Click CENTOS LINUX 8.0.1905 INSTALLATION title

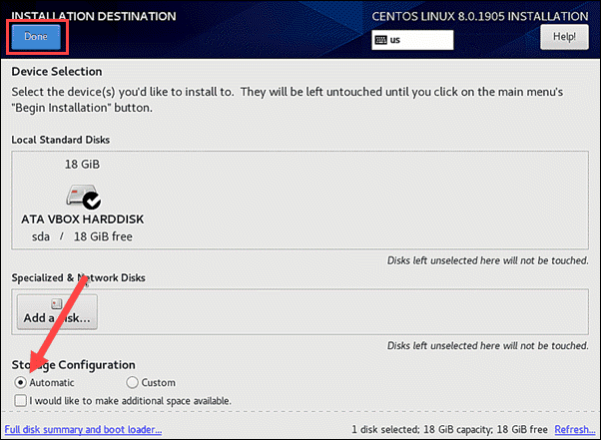(x=480, y=16)
